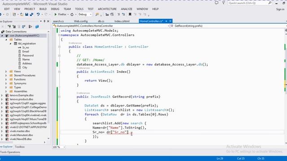Click the Save All icon in the toolbar
This screenshot has width=287, height=161.
click(32, 14)
